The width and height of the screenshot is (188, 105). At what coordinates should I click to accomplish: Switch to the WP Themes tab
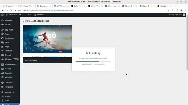tap(61, 6)
